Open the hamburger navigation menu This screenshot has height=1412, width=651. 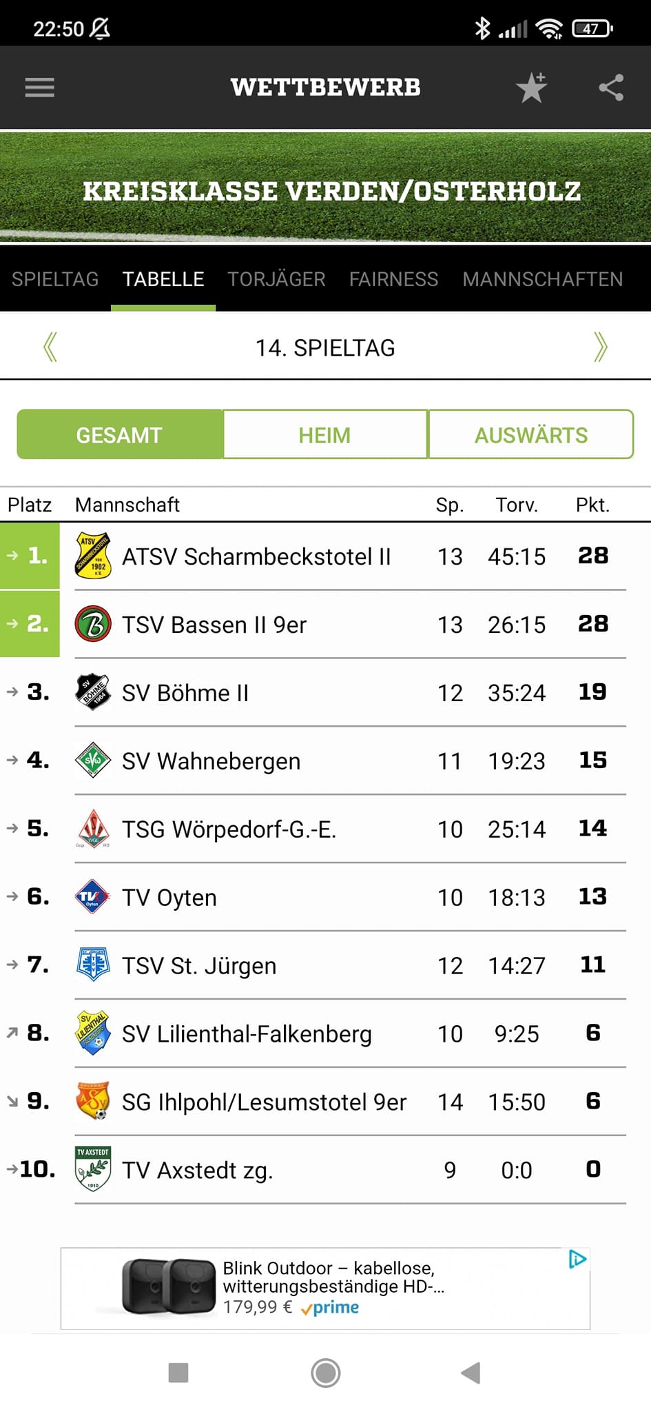(x=39, y=88)
